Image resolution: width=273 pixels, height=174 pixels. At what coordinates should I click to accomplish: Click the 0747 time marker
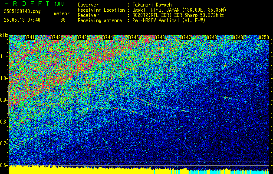(186, 37)
